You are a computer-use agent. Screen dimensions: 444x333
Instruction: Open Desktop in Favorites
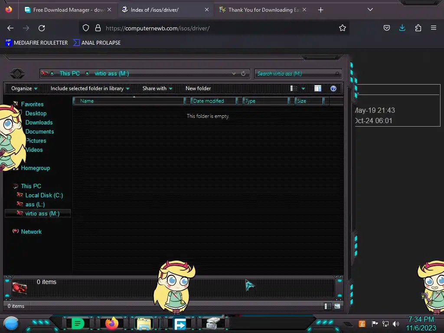coord(36,113)
